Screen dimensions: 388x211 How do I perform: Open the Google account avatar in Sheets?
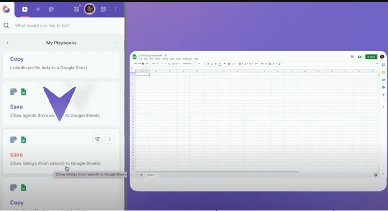pyautogui.click(x=382, y=57)
